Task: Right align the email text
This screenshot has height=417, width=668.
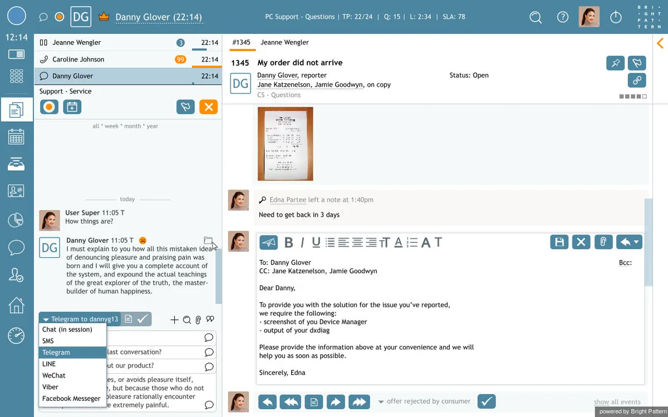Action: [371, 242]
